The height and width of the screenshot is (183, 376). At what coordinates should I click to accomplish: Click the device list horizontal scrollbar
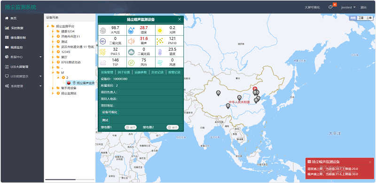[x=61, y=179]
